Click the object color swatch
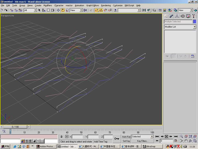The image size is (198, 149). [195, 22]
